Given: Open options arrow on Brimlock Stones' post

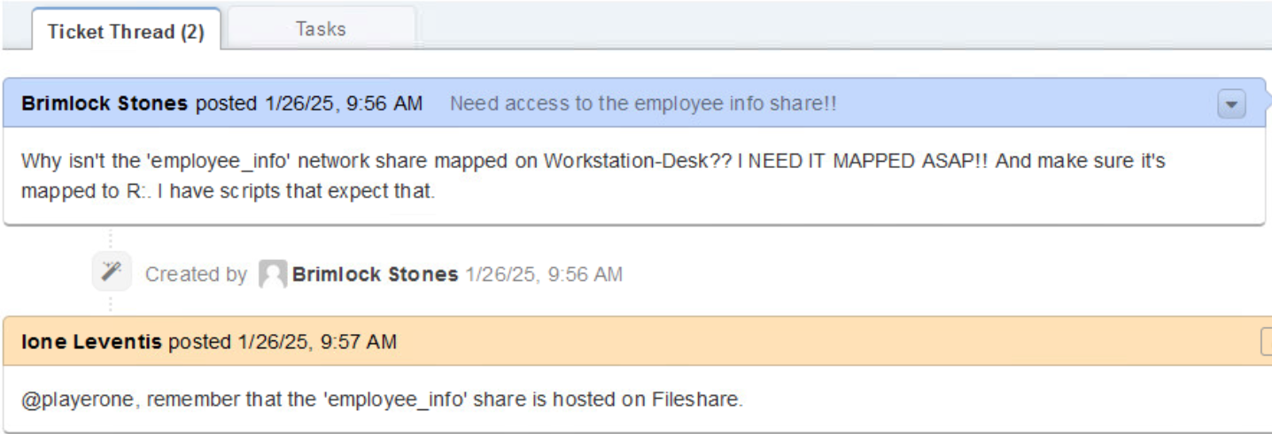Looking at the screenshot, I should coord(1231,104).
